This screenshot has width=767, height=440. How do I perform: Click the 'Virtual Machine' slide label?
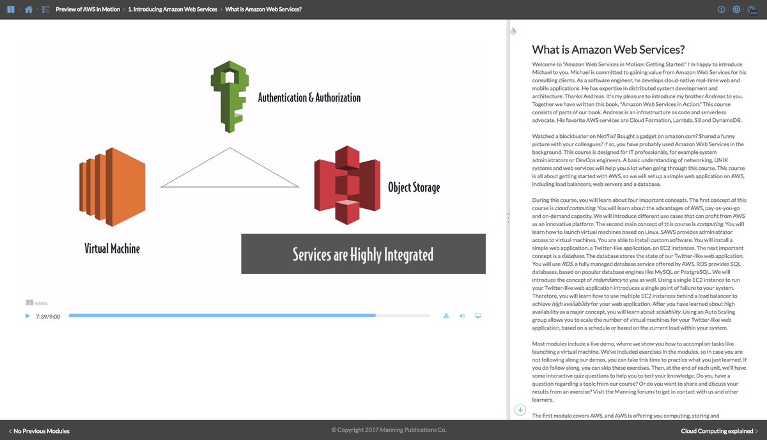[112, 248]
